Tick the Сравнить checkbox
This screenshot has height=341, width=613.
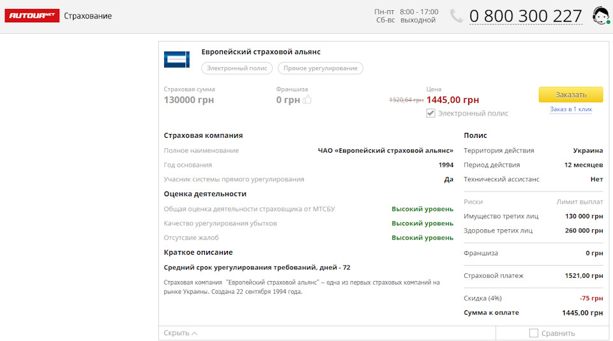point(533,333)
